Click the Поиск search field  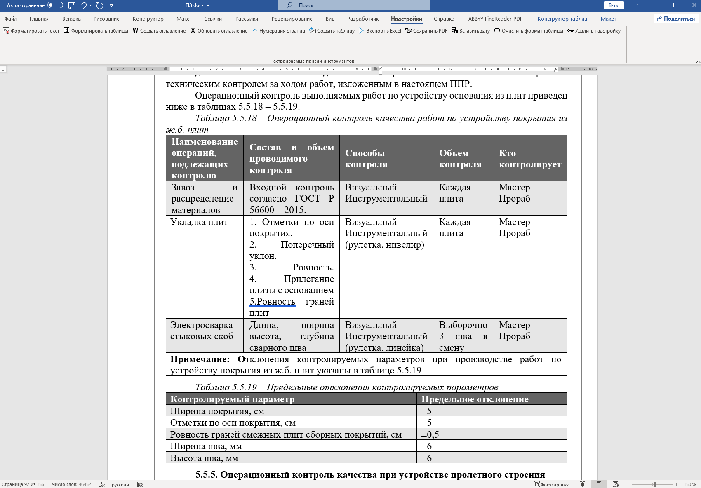pyautogui.click(x=354, y=5)
